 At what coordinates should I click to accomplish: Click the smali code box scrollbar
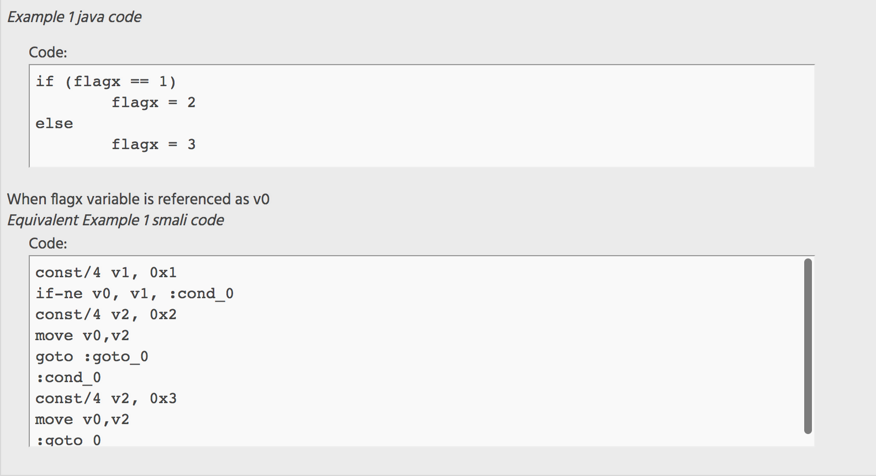pyautogui.click(x=808, y=346)
